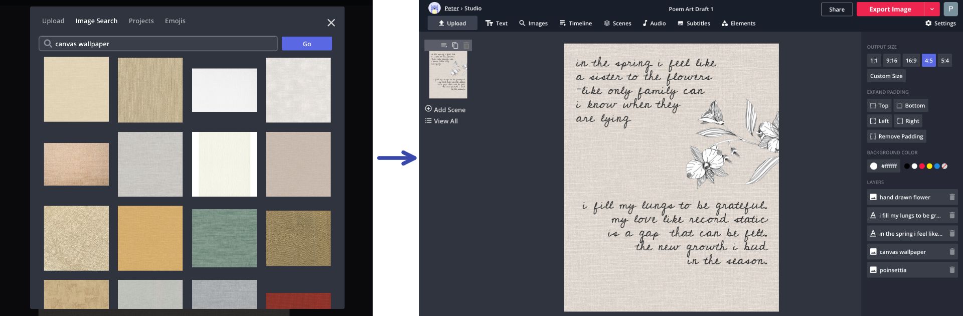This screenshot has height=316, width=963.
Task: Select the scene thumbnail in the left panel
Action: point(448,75)
